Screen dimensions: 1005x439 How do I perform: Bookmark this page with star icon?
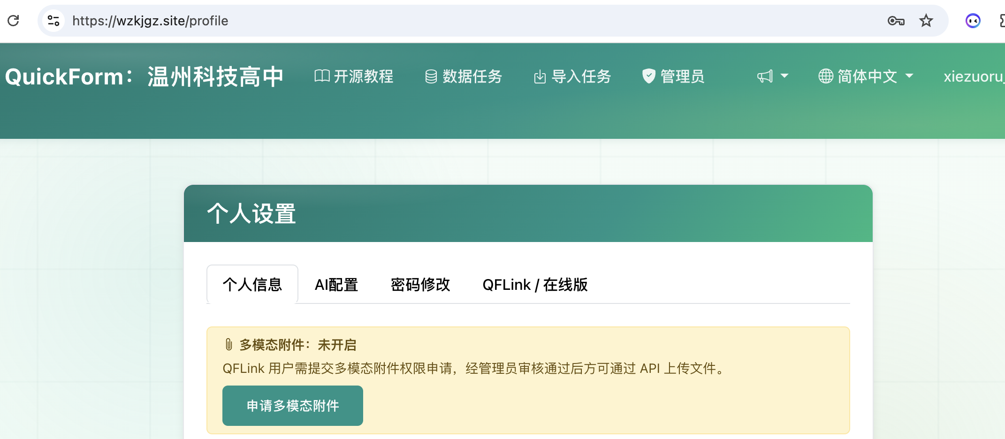tap(926, 21)
